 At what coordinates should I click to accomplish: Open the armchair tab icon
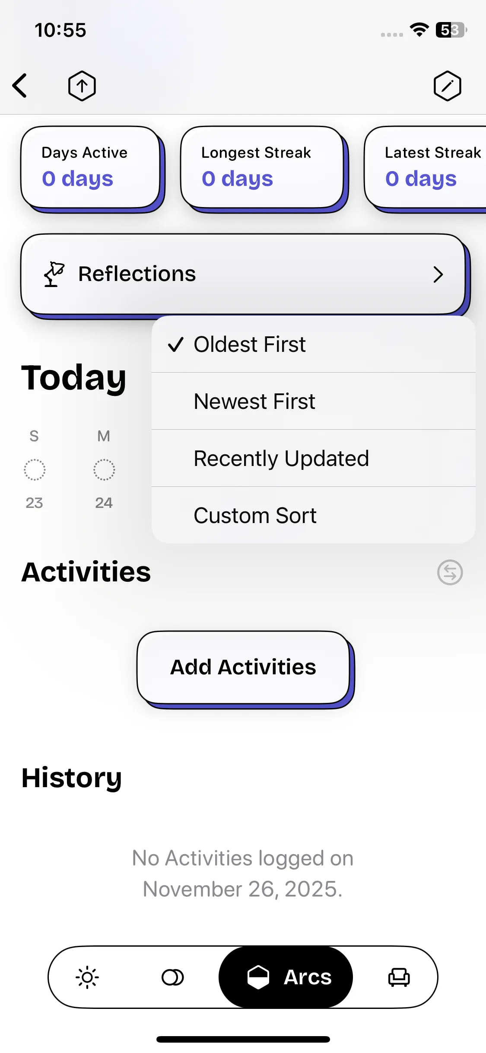coord(399,977)
